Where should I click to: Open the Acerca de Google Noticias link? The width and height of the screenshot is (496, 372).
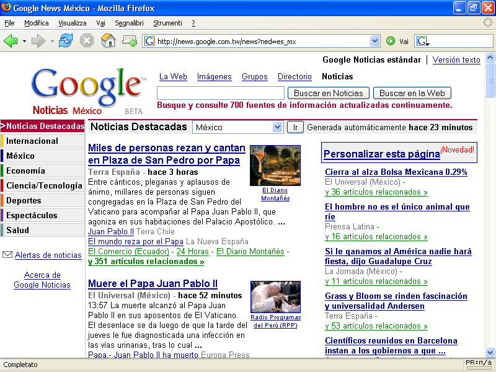[42, 280]
